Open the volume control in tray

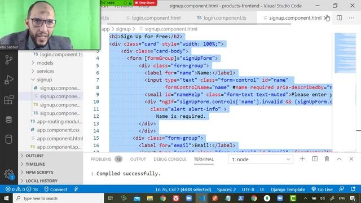(x=322, y=198)
